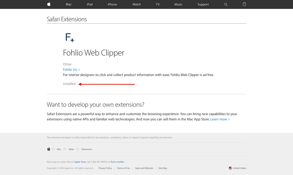
Task: Open the Privacy Policy link
Action: click(105, 168)
